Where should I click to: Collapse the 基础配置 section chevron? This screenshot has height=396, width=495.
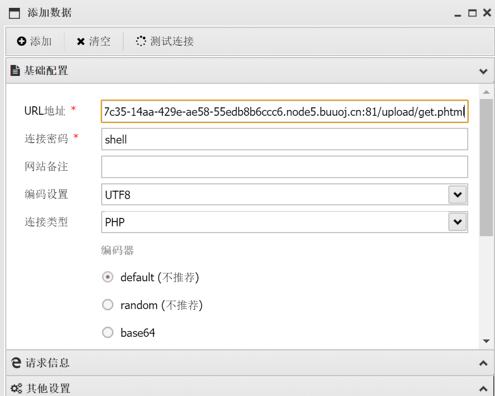pos(483,71)
